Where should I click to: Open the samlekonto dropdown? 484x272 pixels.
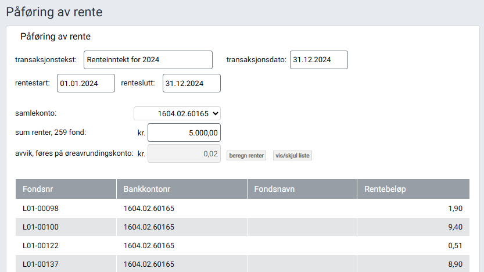coord(177,113)
